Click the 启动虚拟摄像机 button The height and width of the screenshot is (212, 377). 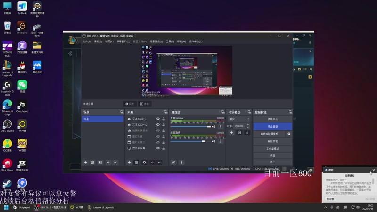click(x=269, y=134)
